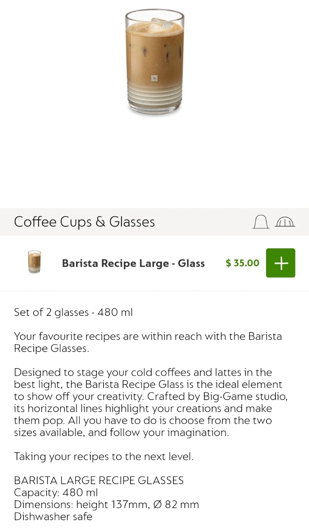Tap the "Designed to stage your cold coffees" paragraph

(151, 402)
